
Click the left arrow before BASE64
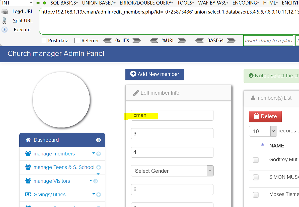[x=200, y=41]
